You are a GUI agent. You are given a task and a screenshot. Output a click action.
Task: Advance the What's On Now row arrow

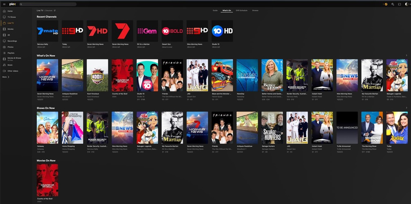point(407,55)
